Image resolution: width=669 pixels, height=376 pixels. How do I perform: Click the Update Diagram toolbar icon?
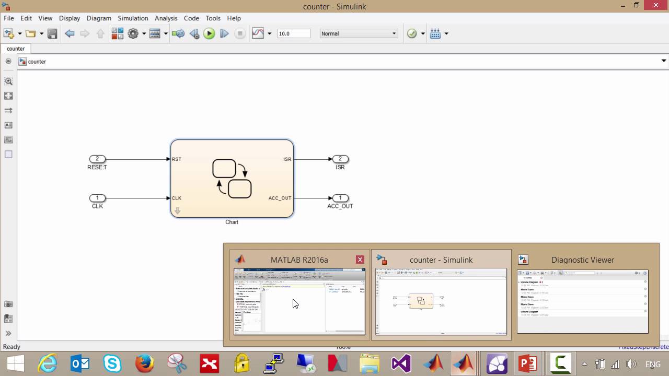(x=178, y=33)
